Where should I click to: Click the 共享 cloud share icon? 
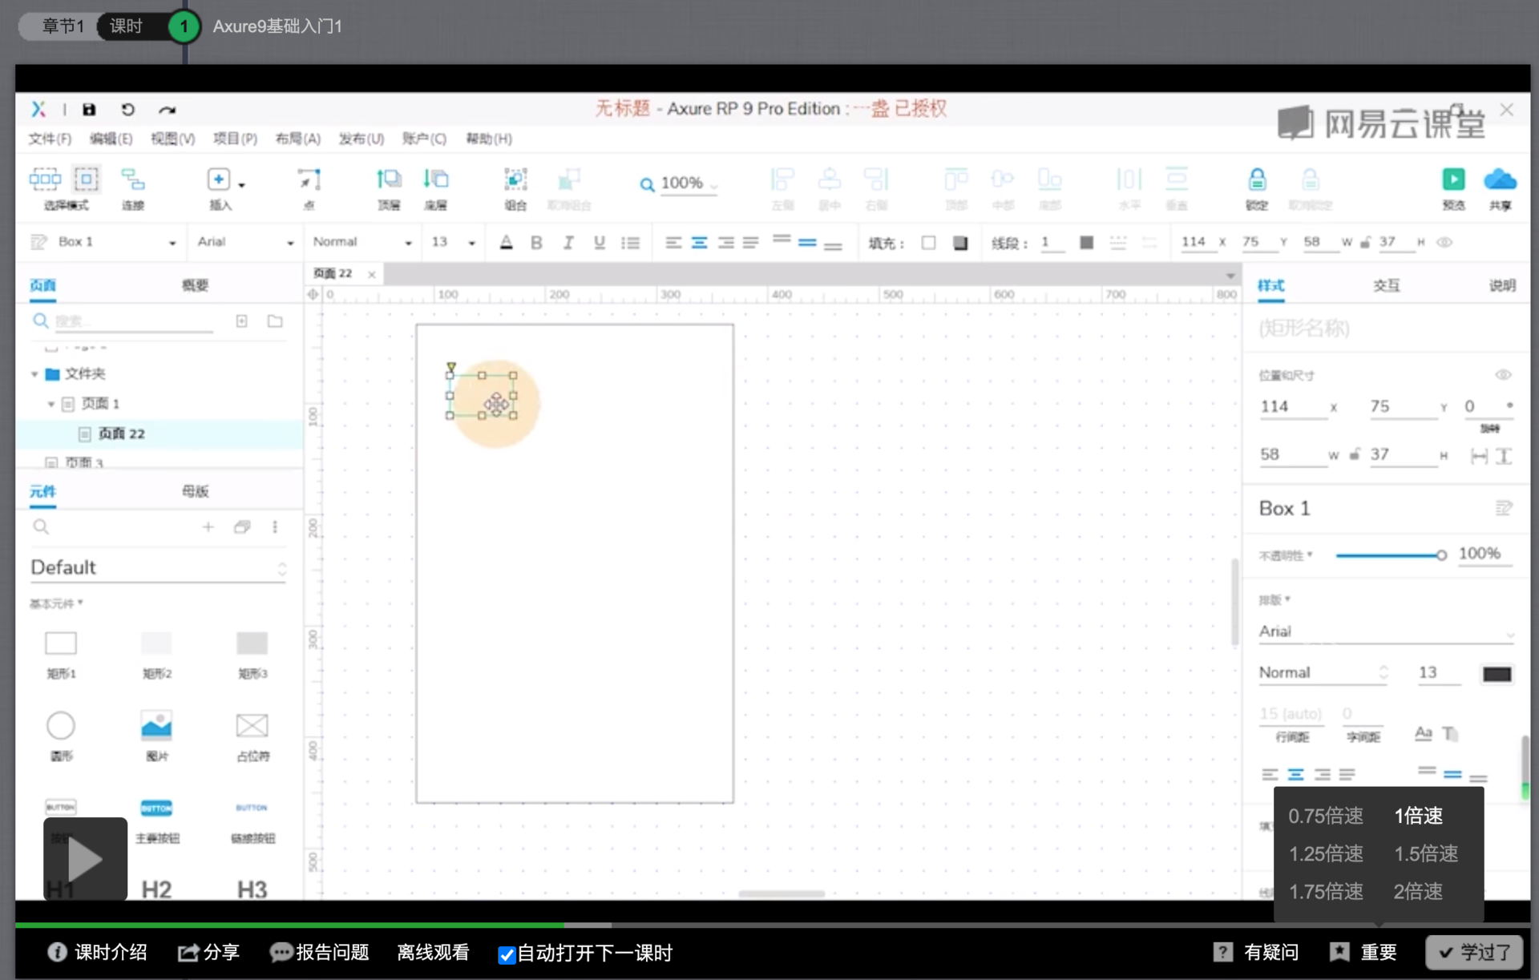[x=1500, y=179]
